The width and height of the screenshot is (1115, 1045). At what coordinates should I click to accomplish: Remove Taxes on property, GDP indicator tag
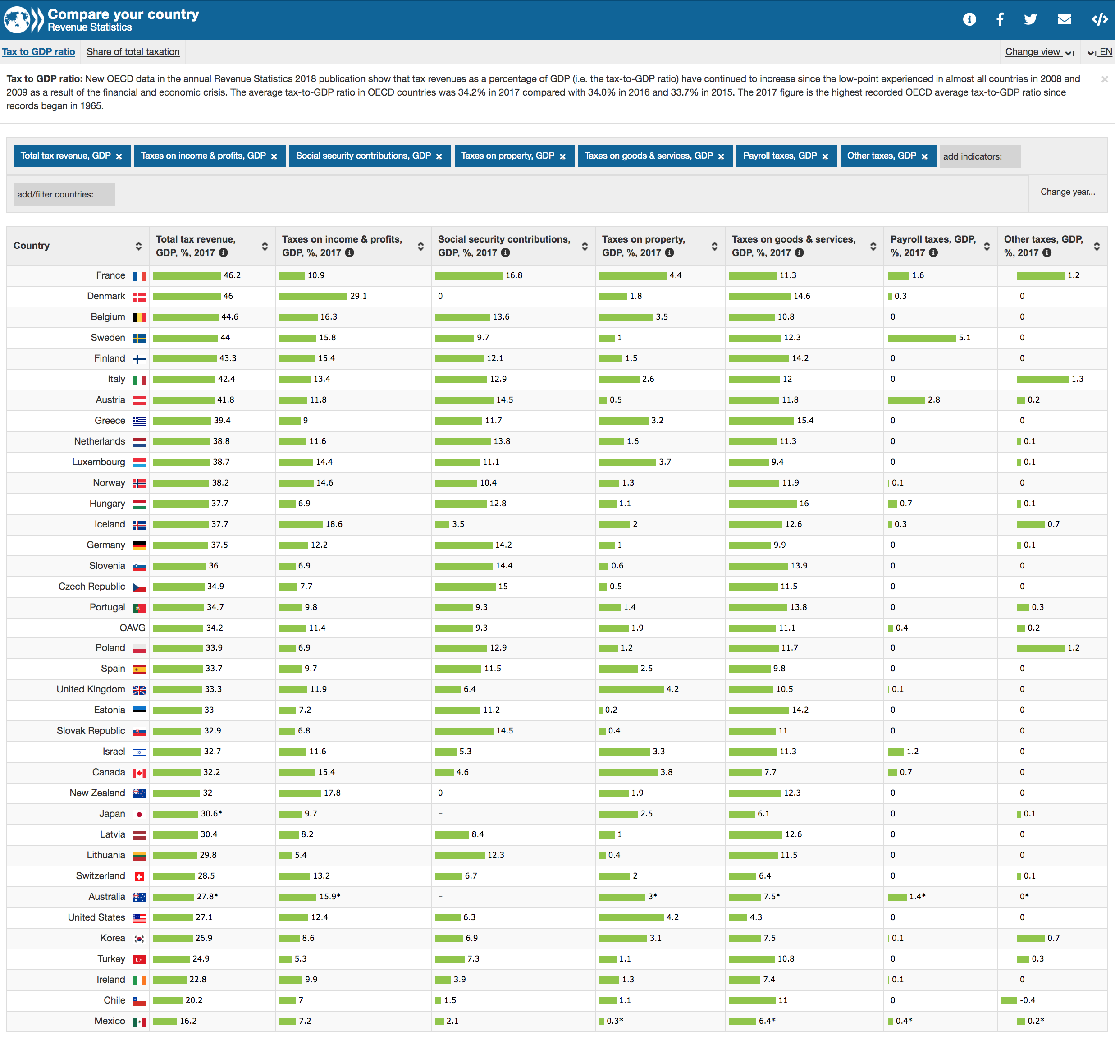[562, 156]
